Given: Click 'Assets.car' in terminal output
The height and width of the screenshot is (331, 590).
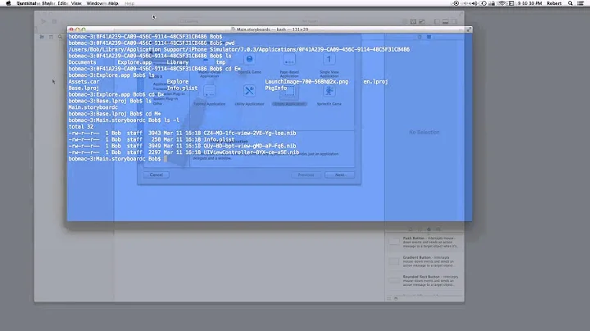Looking at the screenshot, I should point(84,82).
